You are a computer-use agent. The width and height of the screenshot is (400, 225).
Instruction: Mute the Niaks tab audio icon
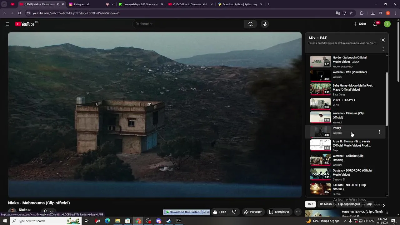[x=58, y=4]
